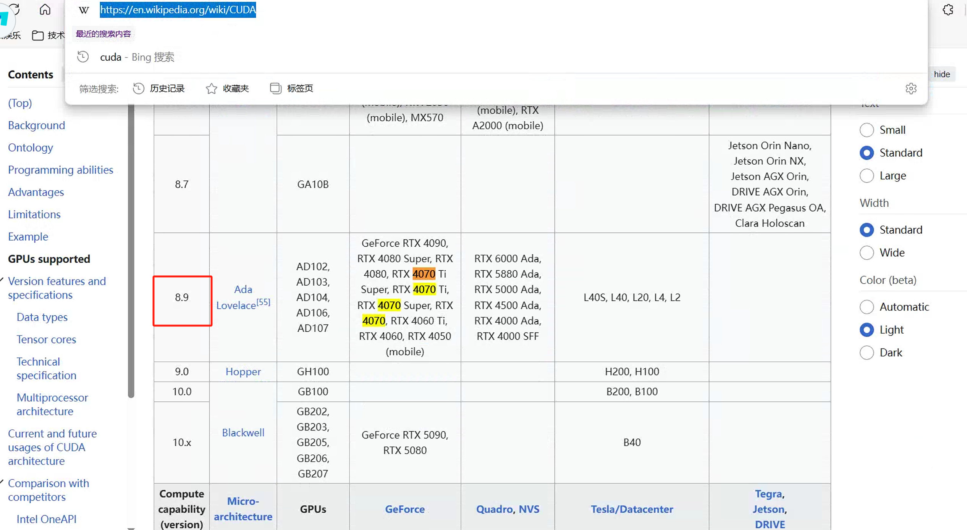
Task: Select Wide width option
Action: click(x=867, y=253)
